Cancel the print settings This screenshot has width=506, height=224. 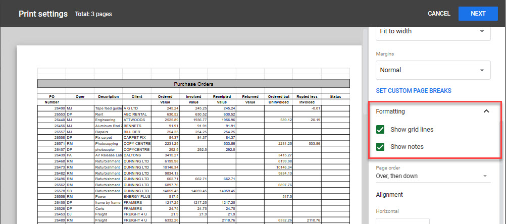click(x=439, y=14)
